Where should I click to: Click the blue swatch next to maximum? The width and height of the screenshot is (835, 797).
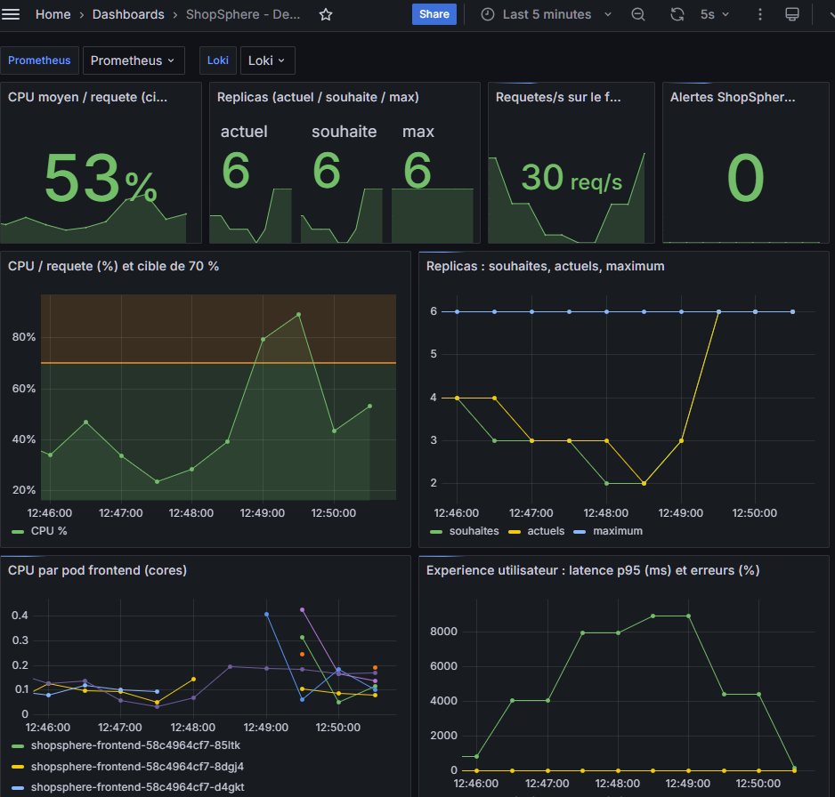(x=580, y=532)
